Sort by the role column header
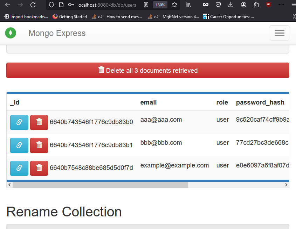This screenshot has height=229, width=296. pyautogui.click(x=222, y=102)
